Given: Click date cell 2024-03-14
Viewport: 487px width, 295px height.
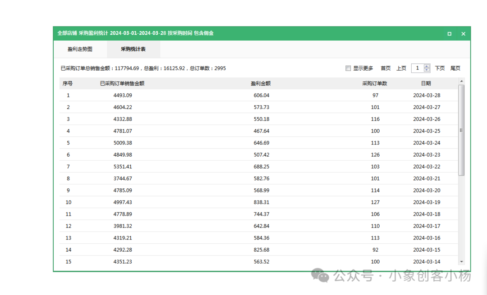Looking at the screenshot, I should pos(427,262).
